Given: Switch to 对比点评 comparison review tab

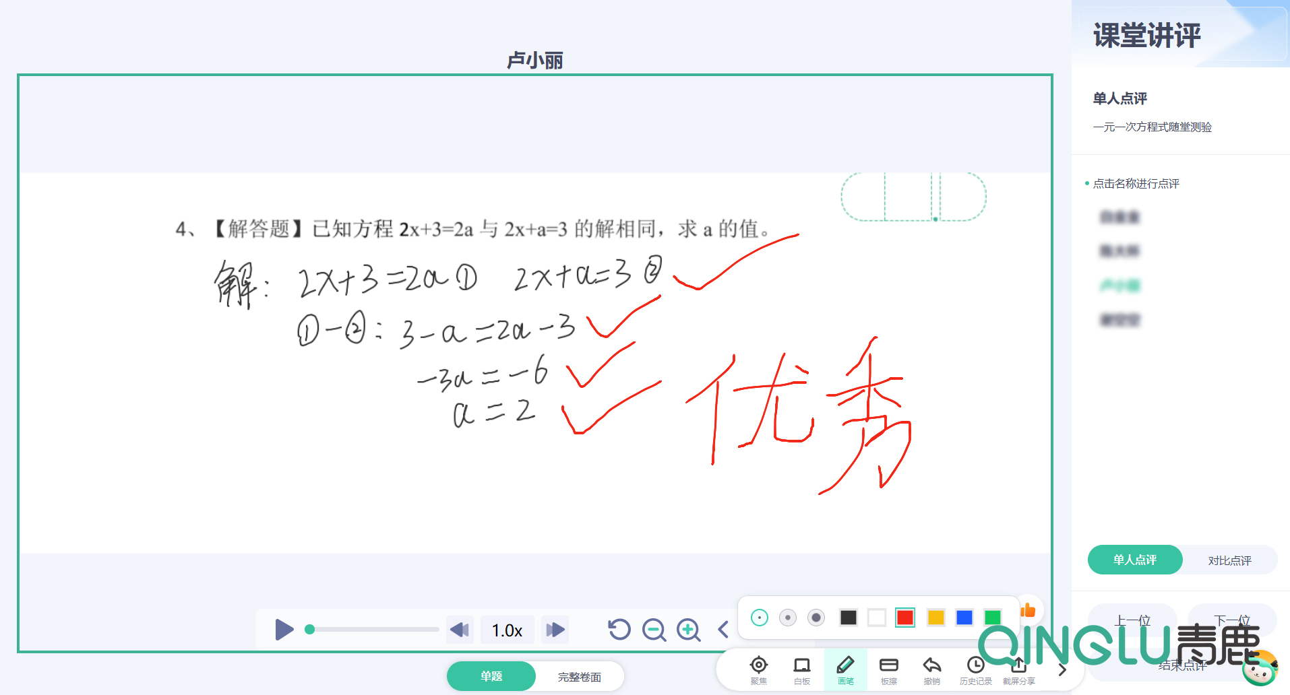Looking at the screenshot, I should (x=1229, y=560).
